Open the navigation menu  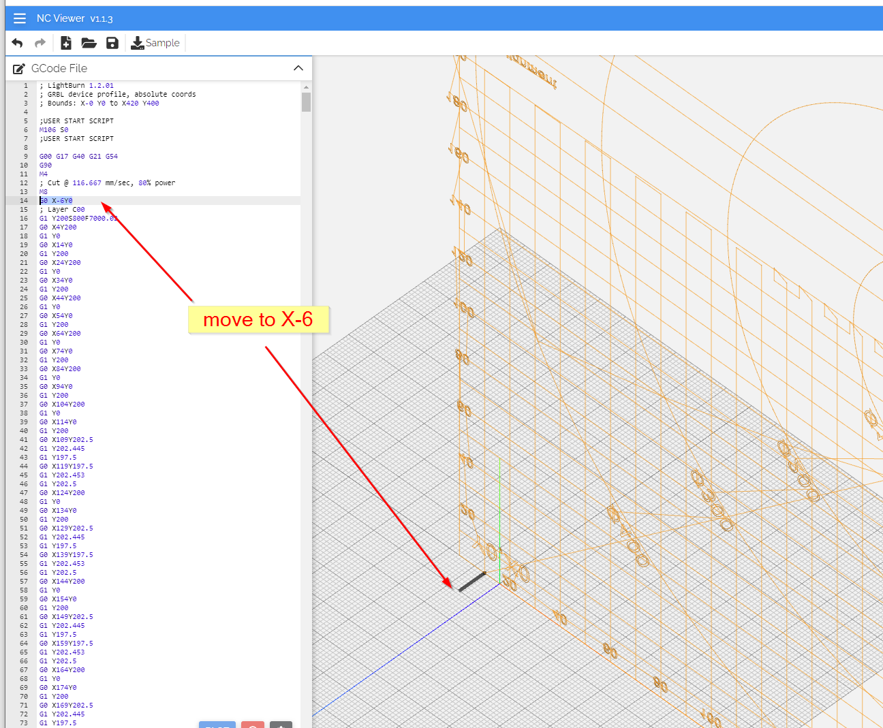[x=20, y=18]
